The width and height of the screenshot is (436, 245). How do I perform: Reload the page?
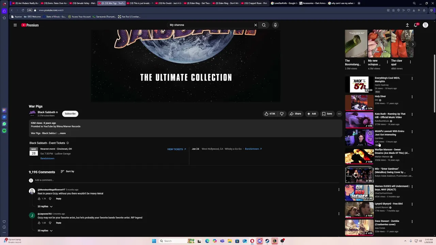click(23, 10)
